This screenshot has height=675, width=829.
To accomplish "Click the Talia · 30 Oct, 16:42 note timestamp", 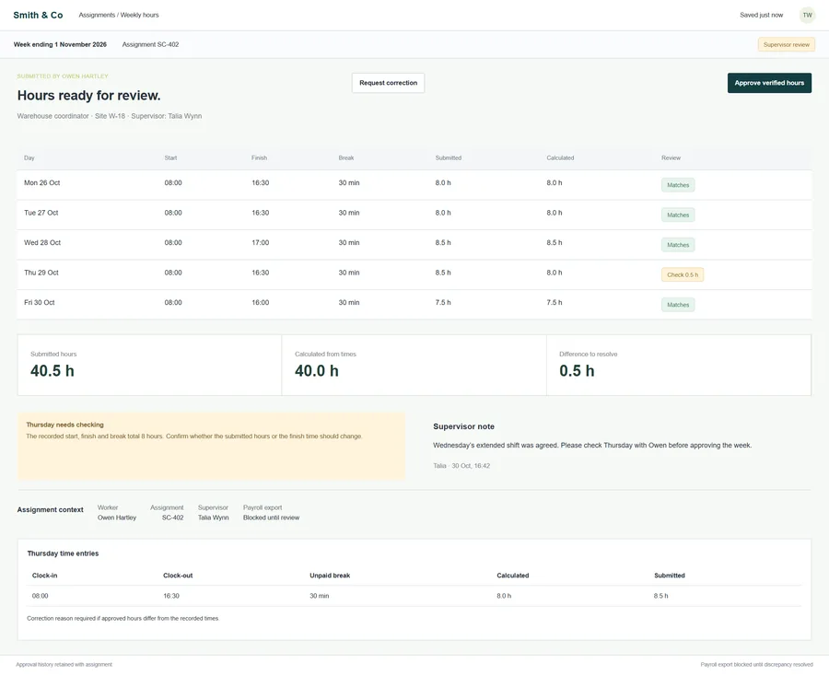I will (461, 466).
